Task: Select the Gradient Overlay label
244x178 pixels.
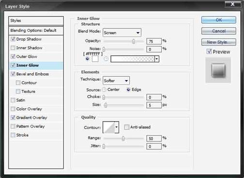Action: 31,118
